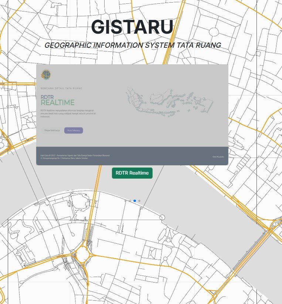Go to the last carousel dot
Screen dimensions: 282x304
[139, 201]
